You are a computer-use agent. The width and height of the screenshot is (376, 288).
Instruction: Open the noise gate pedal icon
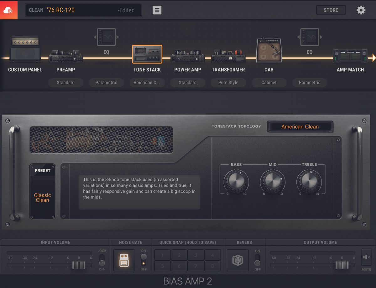click(124, 260)
